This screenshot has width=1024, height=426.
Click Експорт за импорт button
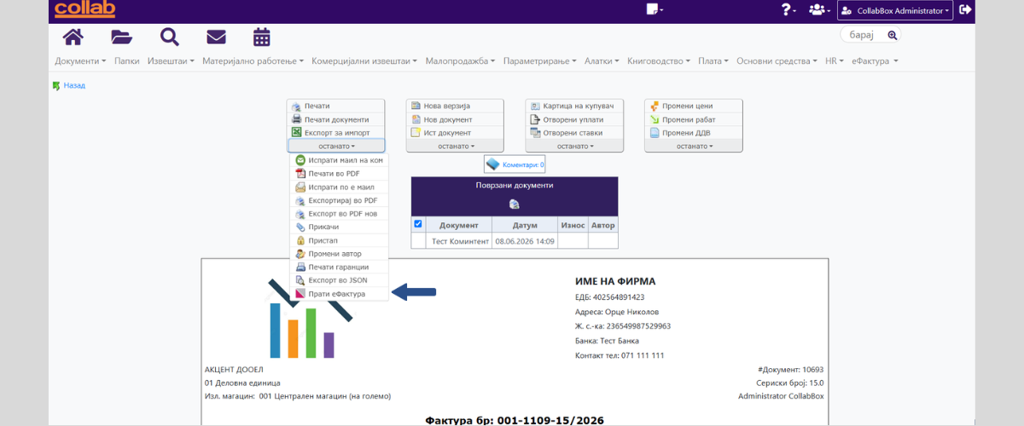336,133
